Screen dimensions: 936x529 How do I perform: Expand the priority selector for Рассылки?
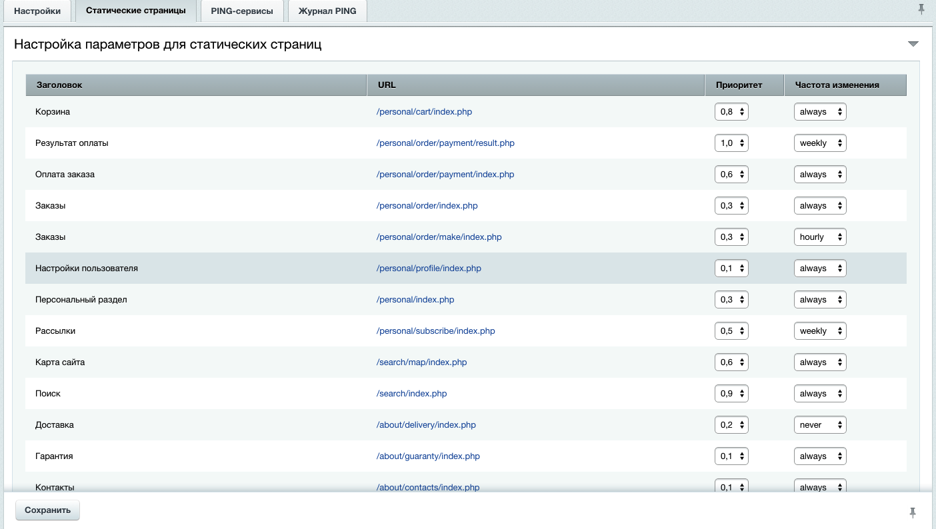731,331
